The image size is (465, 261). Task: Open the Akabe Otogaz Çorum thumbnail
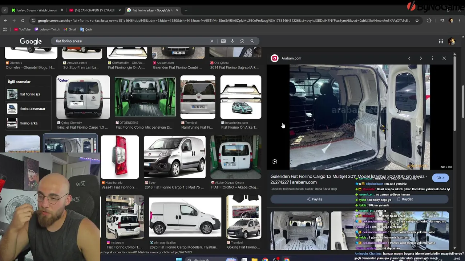click(x=236, y=157)
